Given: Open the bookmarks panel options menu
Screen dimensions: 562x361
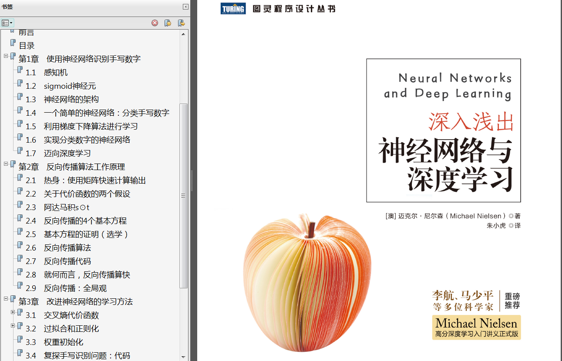Looking at the screenshot, I should click(x=7, y=23).
